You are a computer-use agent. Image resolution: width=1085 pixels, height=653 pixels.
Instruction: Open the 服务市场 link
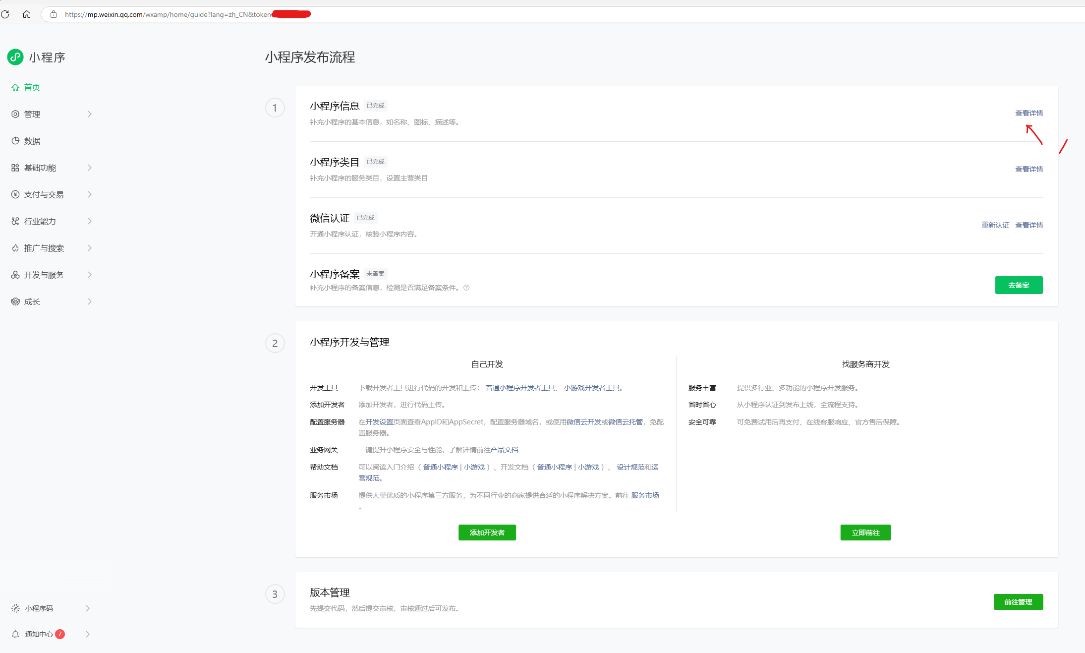click(645, 495)
